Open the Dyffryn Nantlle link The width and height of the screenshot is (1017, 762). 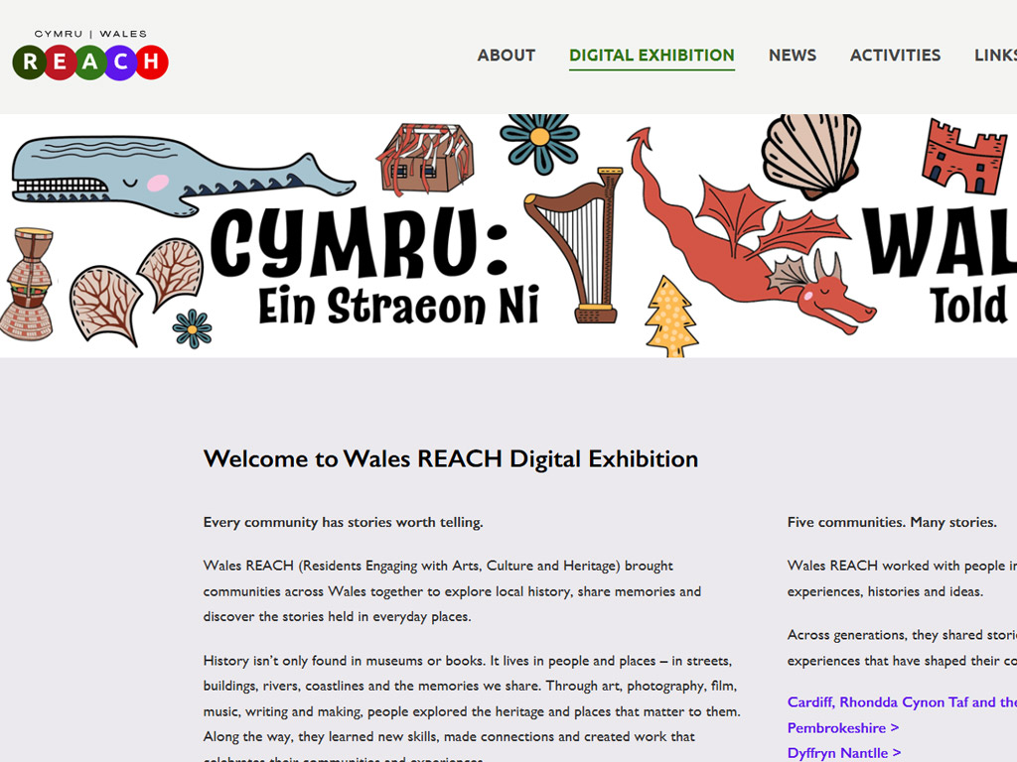[x=844, y=753]
